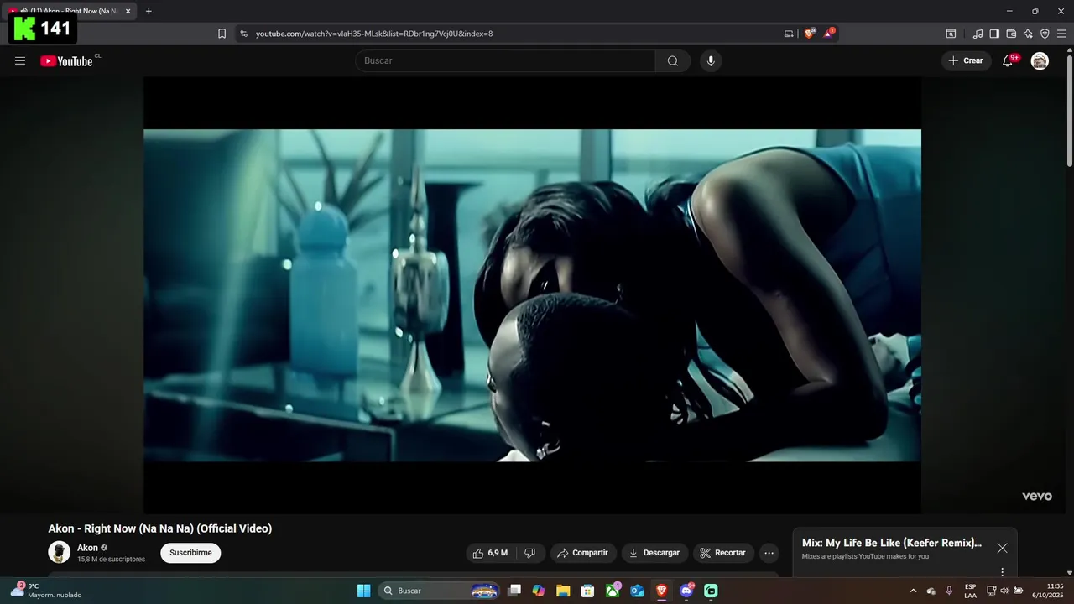Open Mix playlist three-dot options menu

pos(1002,572)
